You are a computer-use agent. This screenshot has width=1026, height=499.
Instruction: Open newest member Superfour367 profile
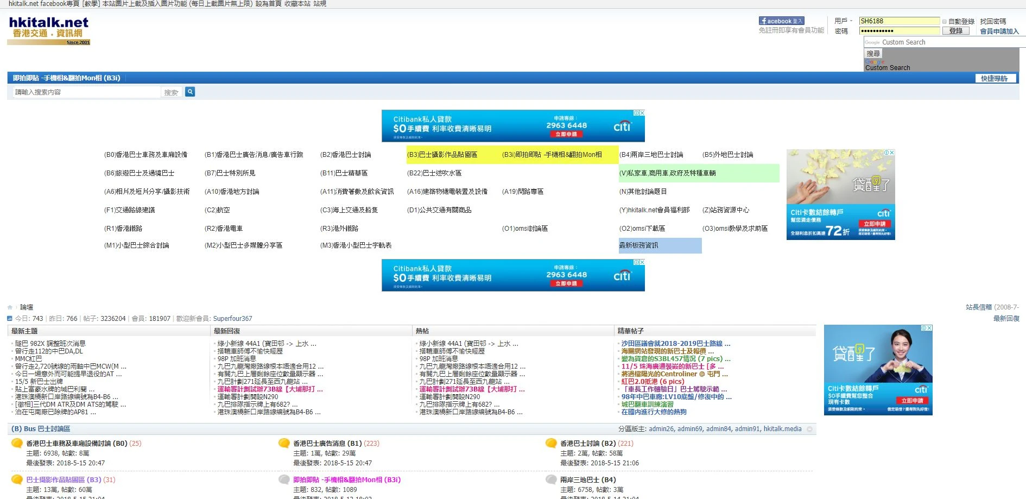pyautogui.click(x=232, y=319)
